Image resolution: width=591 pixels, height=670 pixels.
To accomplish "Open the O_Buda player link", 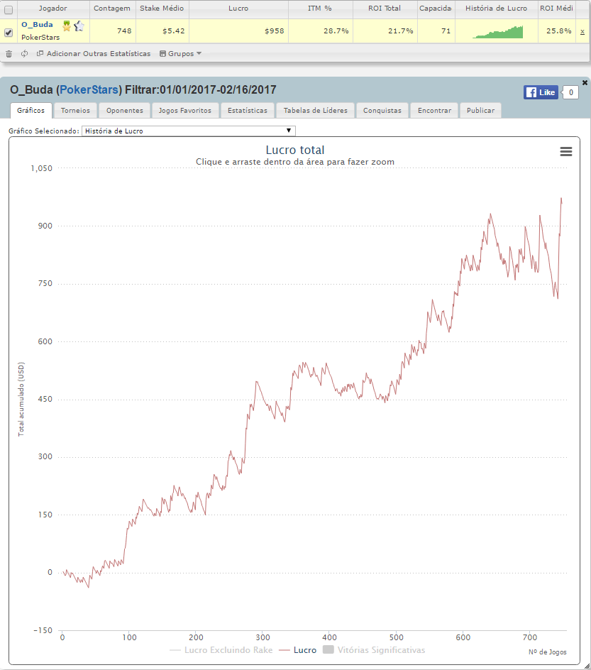I will (x=37, y=25).
